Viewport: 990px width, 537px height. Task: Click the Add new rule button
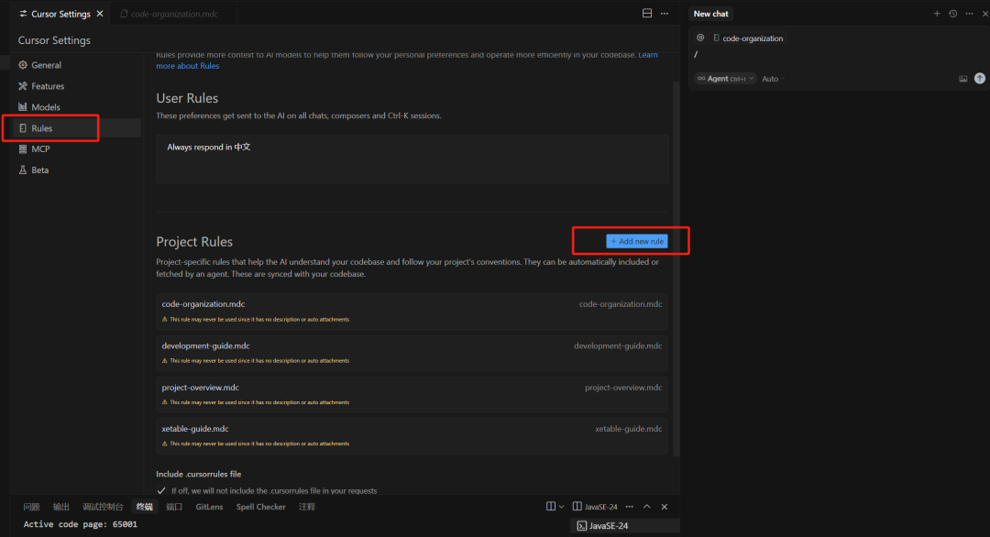point(636,241)
